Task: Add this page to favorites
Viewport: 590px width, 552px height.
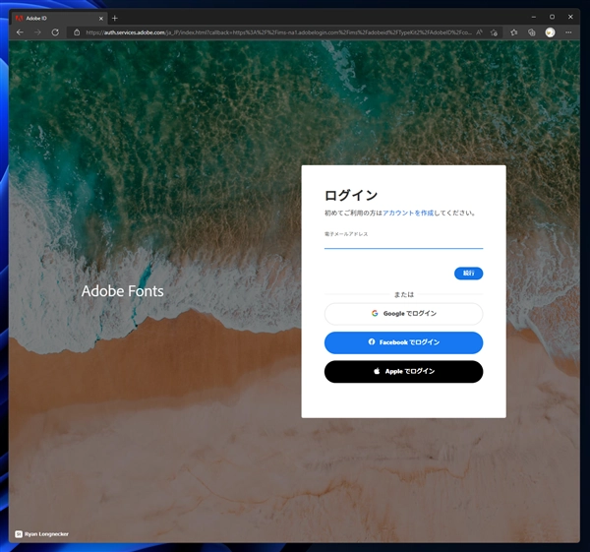Action: click(494, 32)
